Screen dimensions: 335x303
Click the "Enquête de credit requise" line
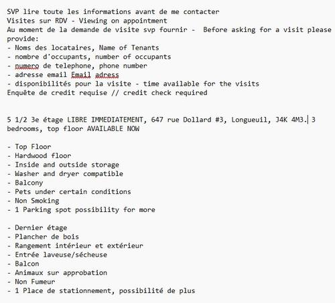point(107,93)
